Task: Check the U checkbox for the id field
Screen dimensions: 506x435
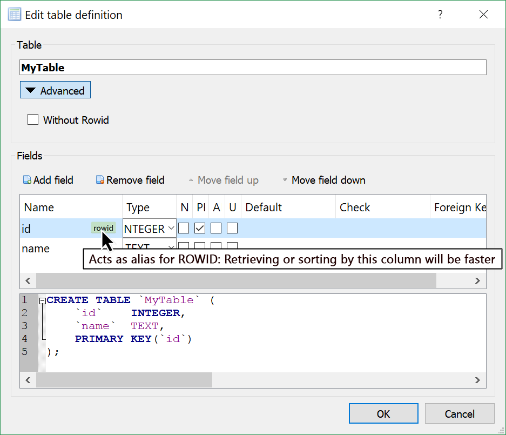Action: pos(232,228)
